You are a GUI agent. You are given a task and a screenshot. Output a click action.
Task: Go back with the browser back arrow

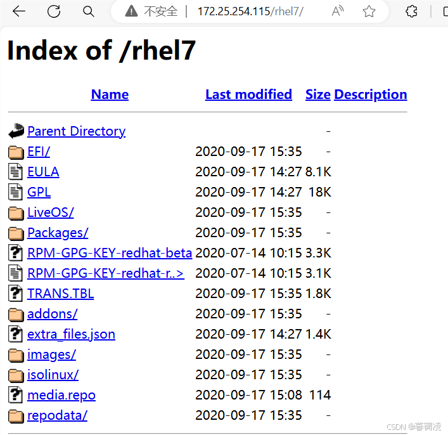[x=19, y=11]
